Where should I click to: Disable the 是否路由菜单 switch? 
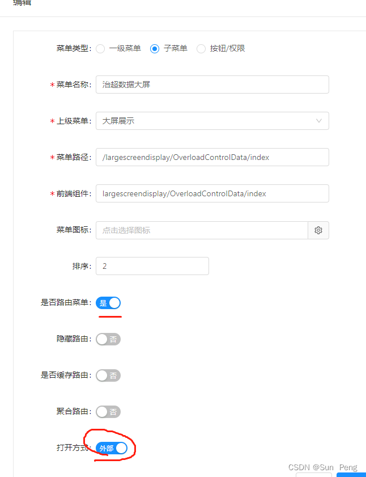coord(108,303)
